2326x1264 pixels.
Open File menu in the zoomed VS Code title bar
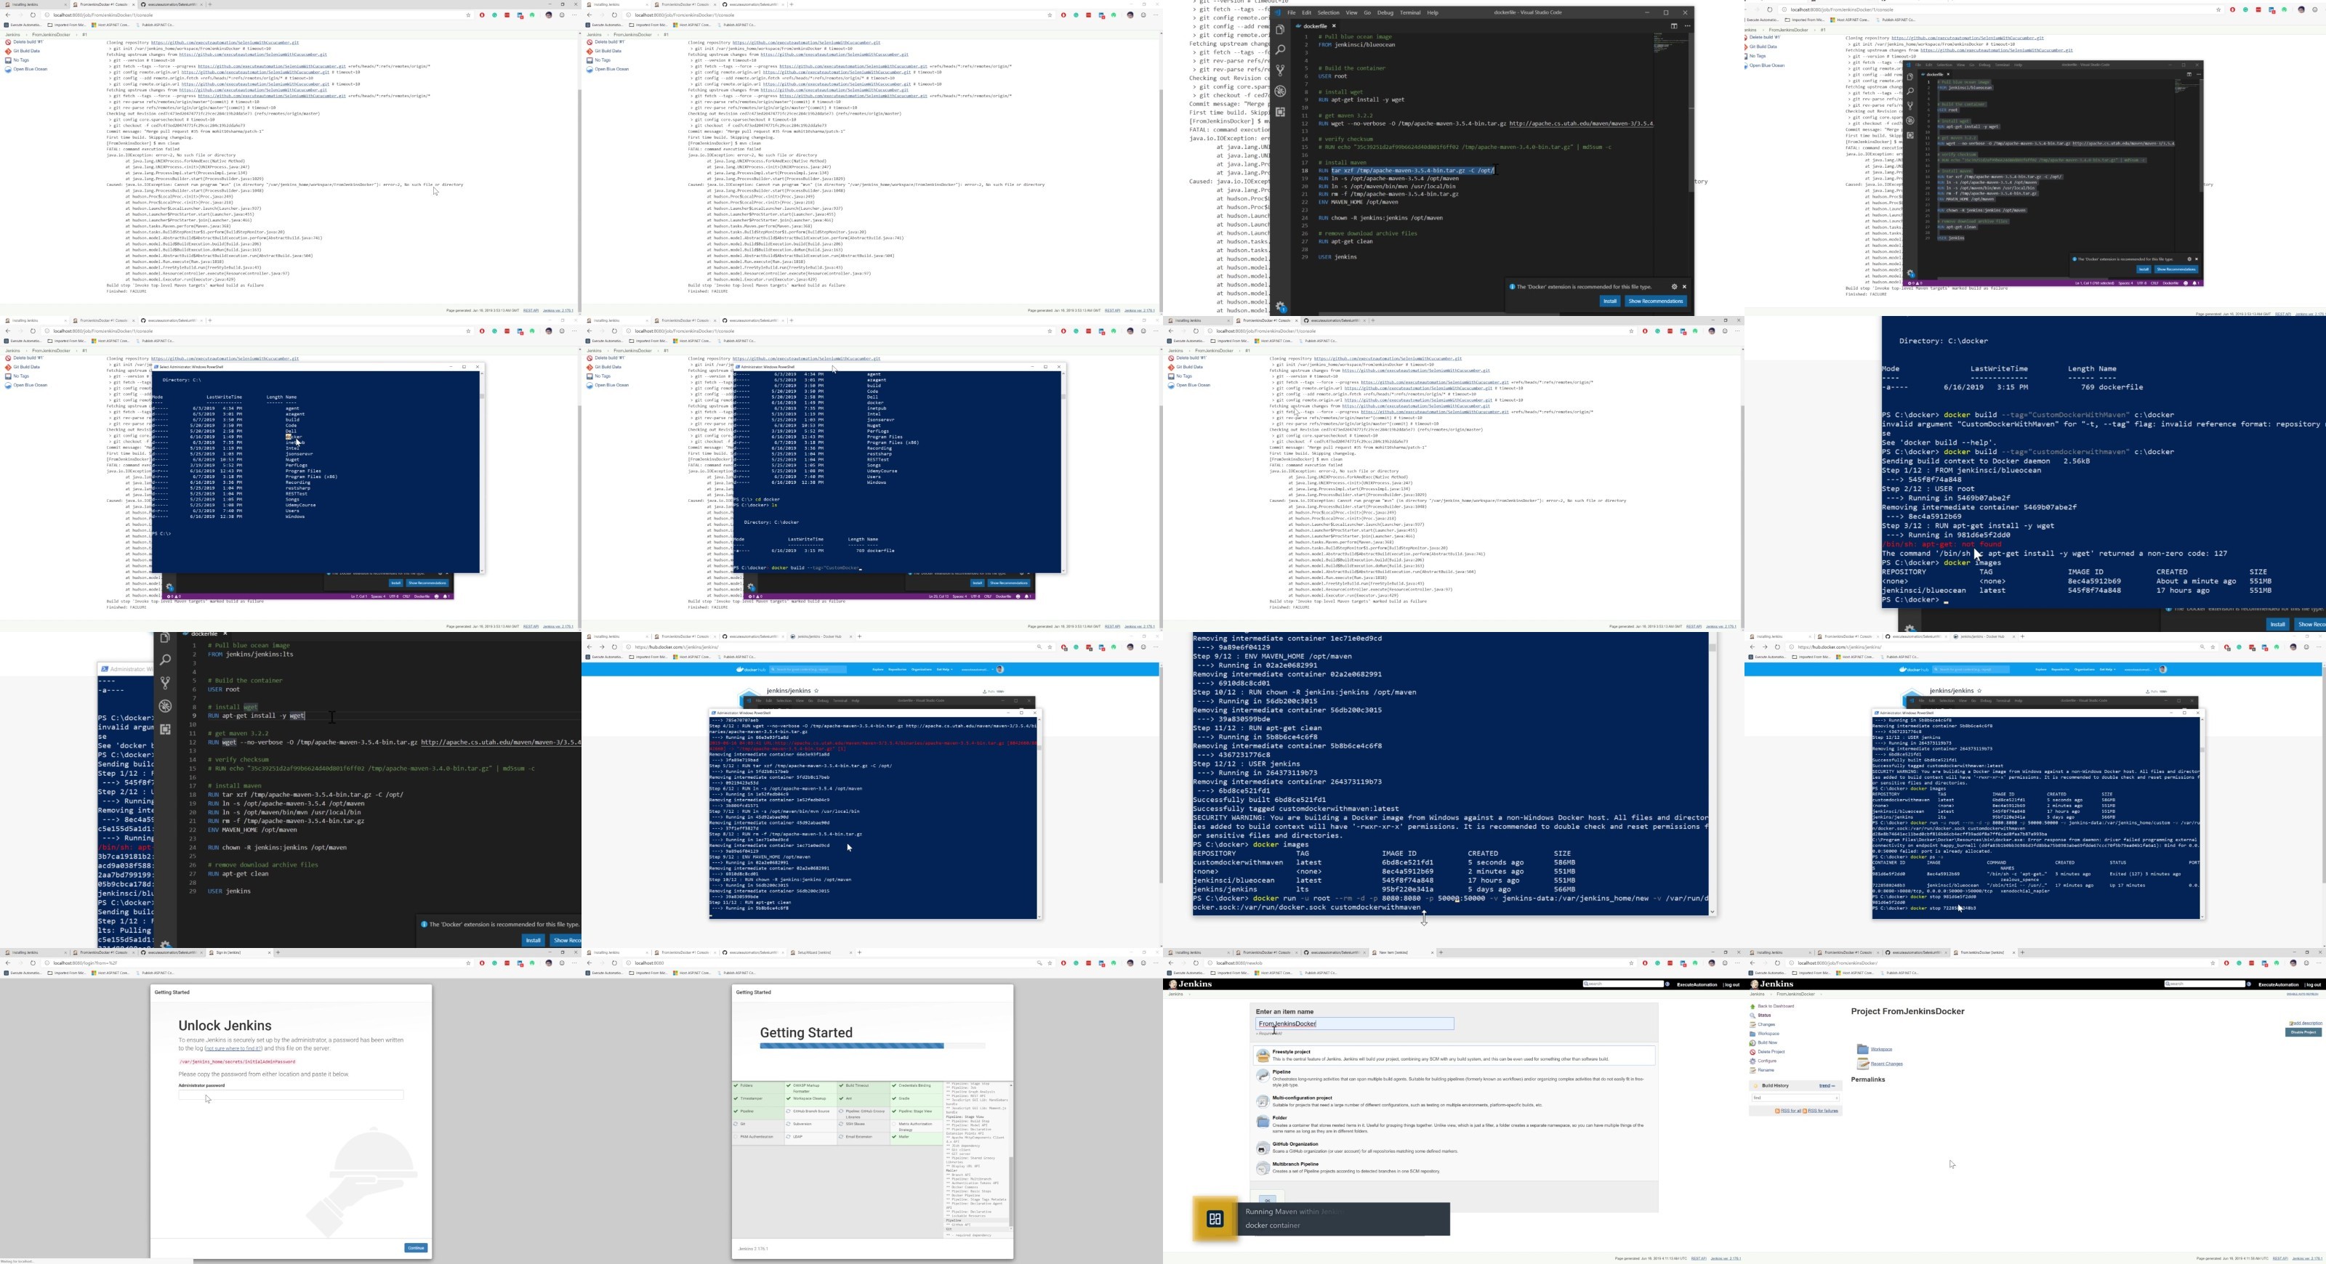[1291, 12]
